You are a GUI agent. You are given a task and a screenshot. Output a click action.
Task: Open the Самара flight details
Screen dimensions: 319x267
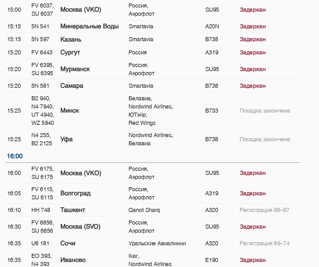72,86
